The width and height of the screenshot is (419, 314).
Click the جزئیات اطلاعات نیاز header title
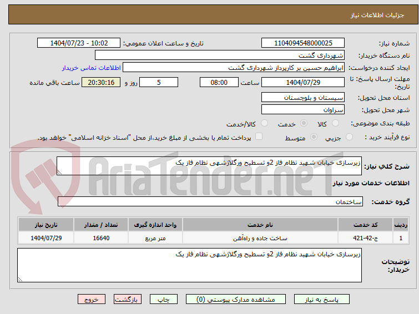pyautogui.click(x=377, y=15)
